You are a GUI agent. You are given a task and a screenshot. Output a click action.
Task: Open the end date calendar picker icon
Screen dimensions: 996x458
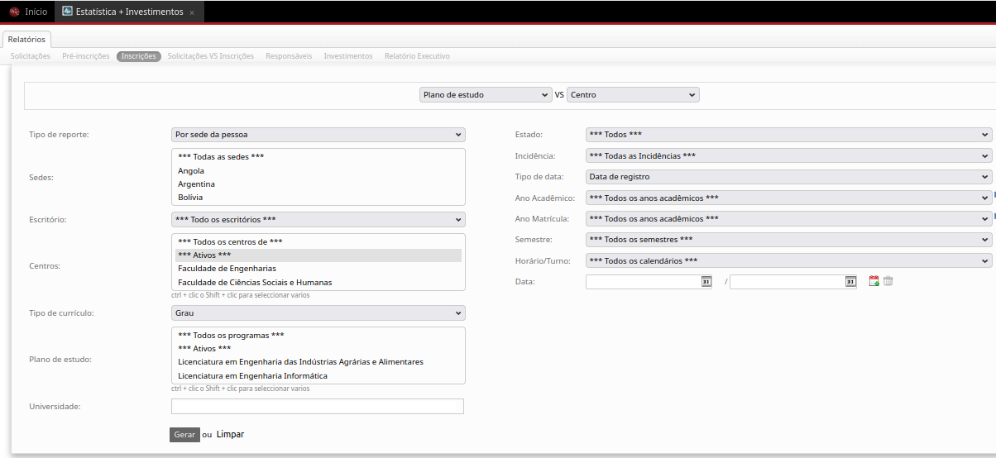point(850,282)
